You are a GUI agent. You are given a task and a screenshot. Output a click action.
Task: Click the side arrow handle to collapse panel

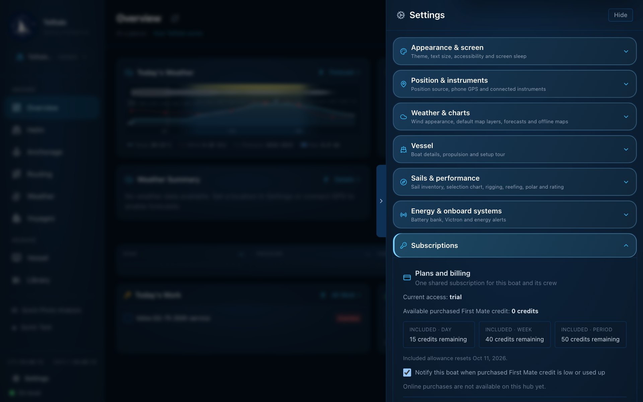point(381,201)
